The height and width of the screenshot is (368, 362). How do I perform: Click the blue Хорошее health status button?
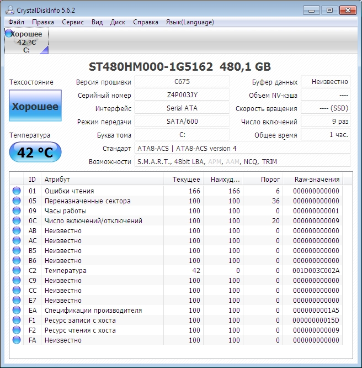point(35,106)
